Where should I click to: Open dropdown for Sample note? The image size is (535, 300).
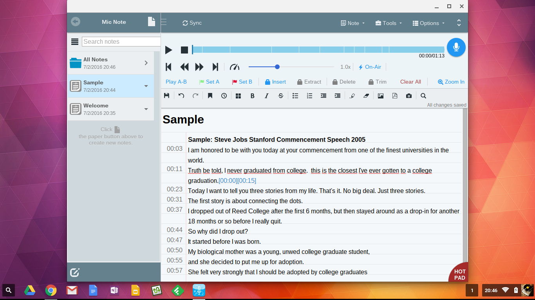[x=146, y=86]
